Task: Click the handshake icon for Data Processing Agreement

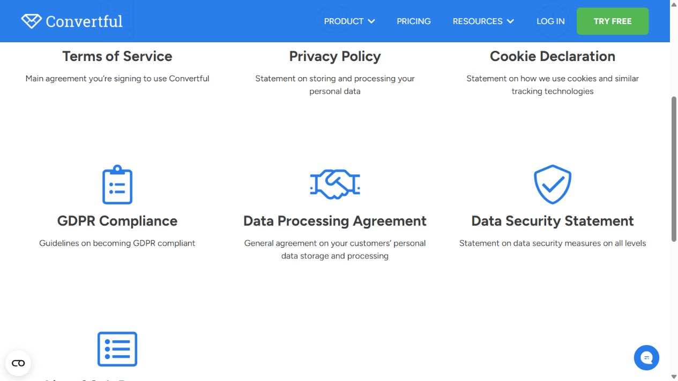Action: pos(335,185)
